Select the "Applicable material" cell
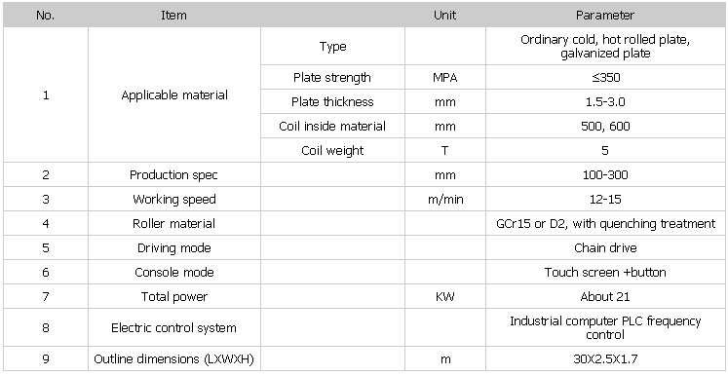This screenshot has height=376, width=728. (174, 95)
